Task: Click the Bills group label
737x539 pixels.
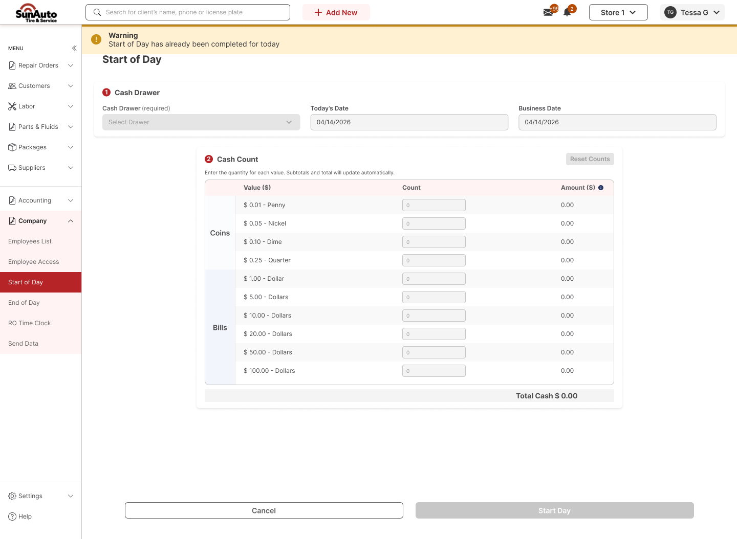Action: [220, 327]
